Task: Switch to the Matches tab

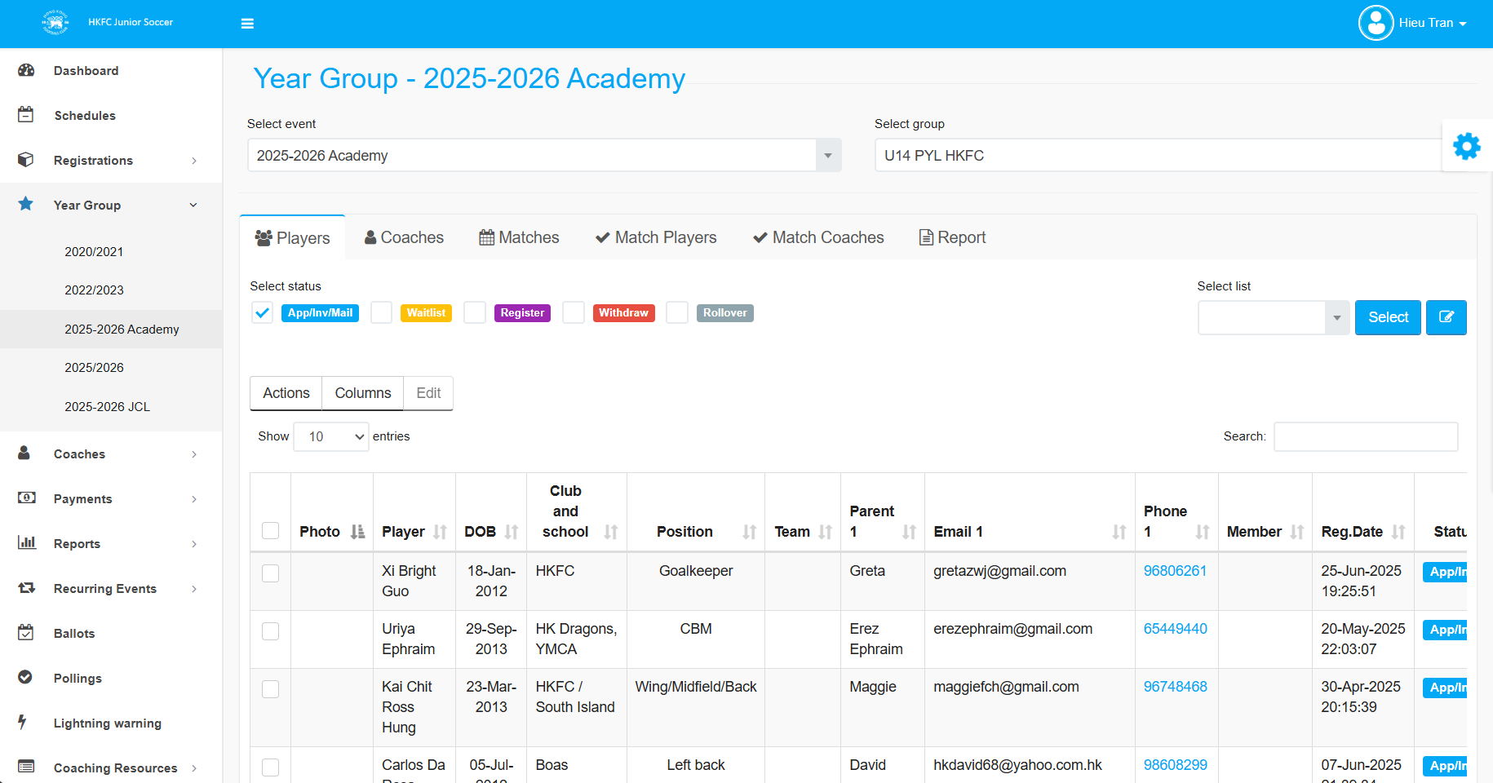Action: tap(519, 237)
